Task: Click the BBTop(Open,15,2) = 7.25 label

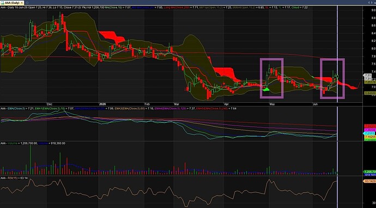Action: 215,8
